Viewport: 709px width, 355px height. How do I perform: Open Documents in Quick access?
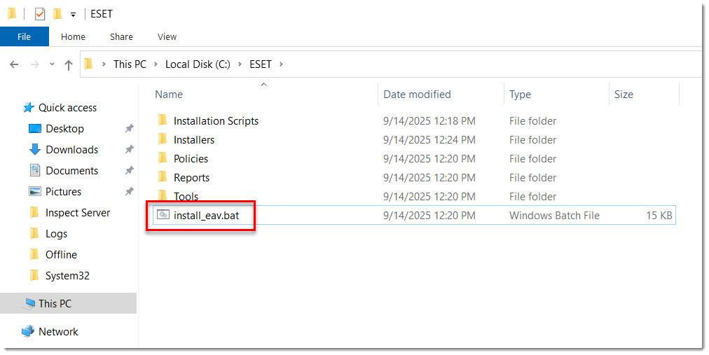(x=72, y=171)
